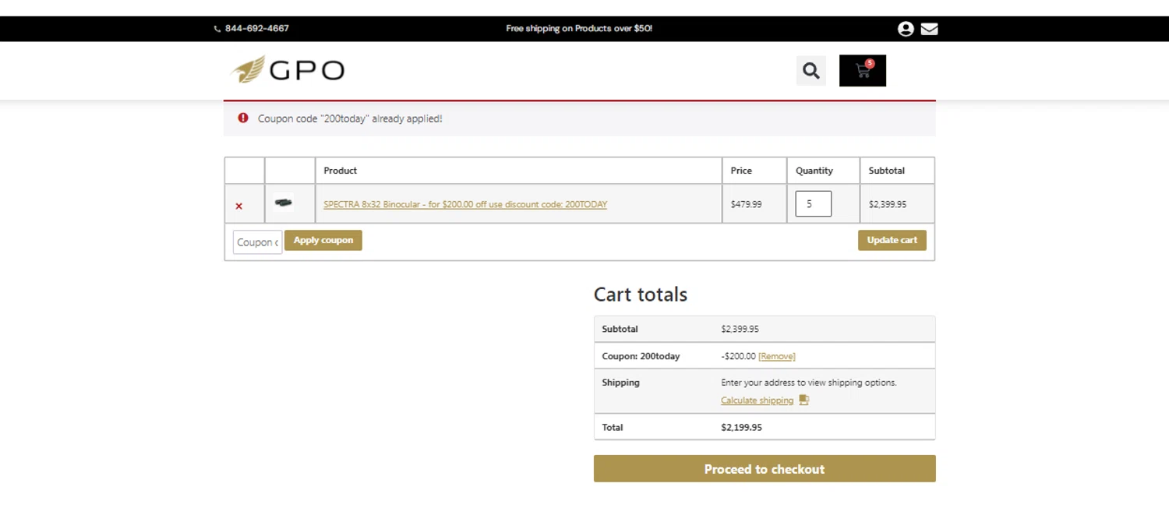This screenshot has width=1169, height=508.
Task: Click the Total label in Cart totals
Action: click(613, 428)
